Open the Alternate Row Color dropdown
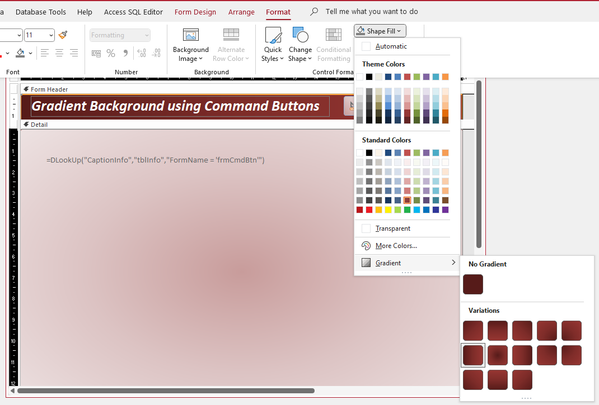The width and height of the screenshot is (599, 405). pos(231,45)
